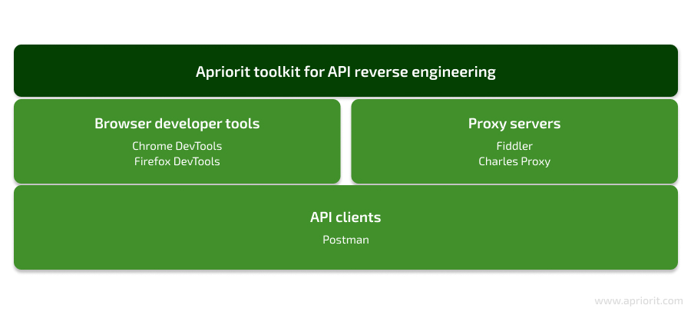Select the 'Browser developer tools' heading

coord(177,124)
